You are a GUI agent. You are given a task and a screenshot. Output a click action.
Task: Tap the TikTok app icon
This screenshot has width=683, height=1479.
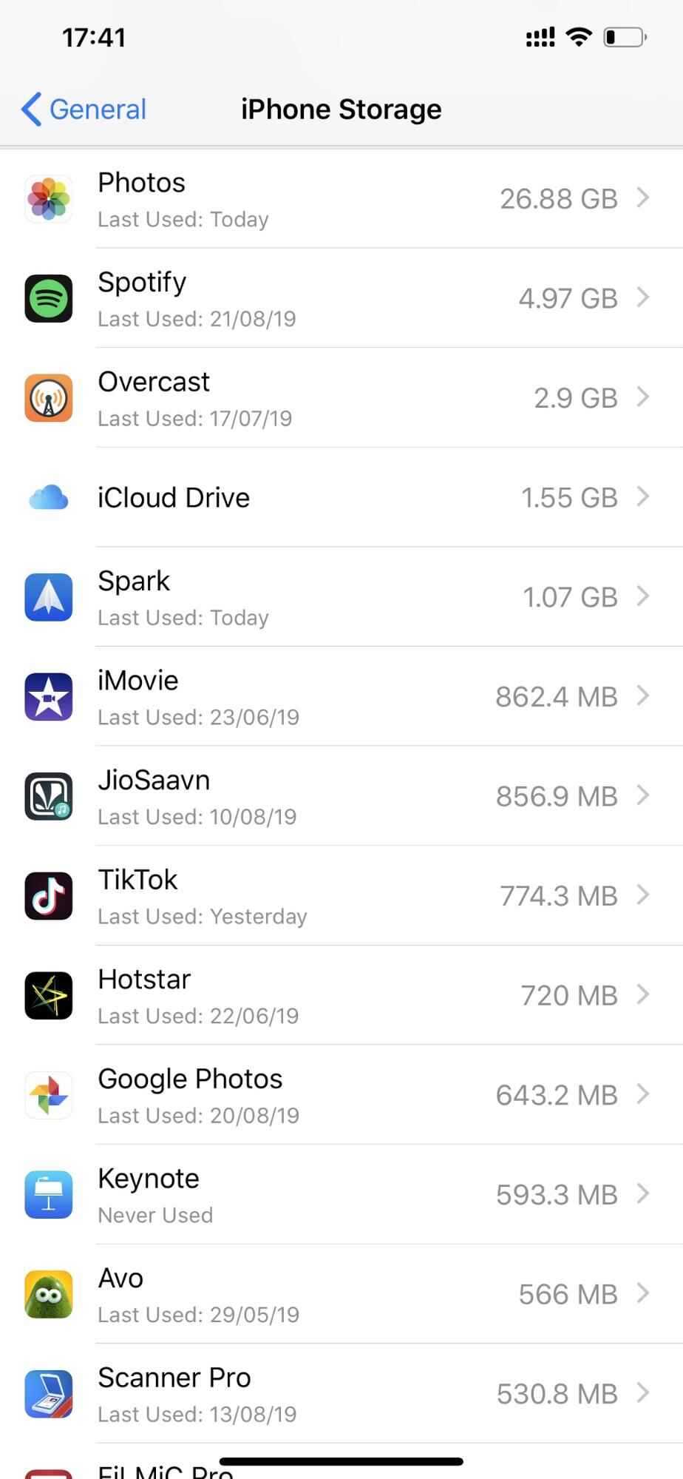[x=49, y=895]
